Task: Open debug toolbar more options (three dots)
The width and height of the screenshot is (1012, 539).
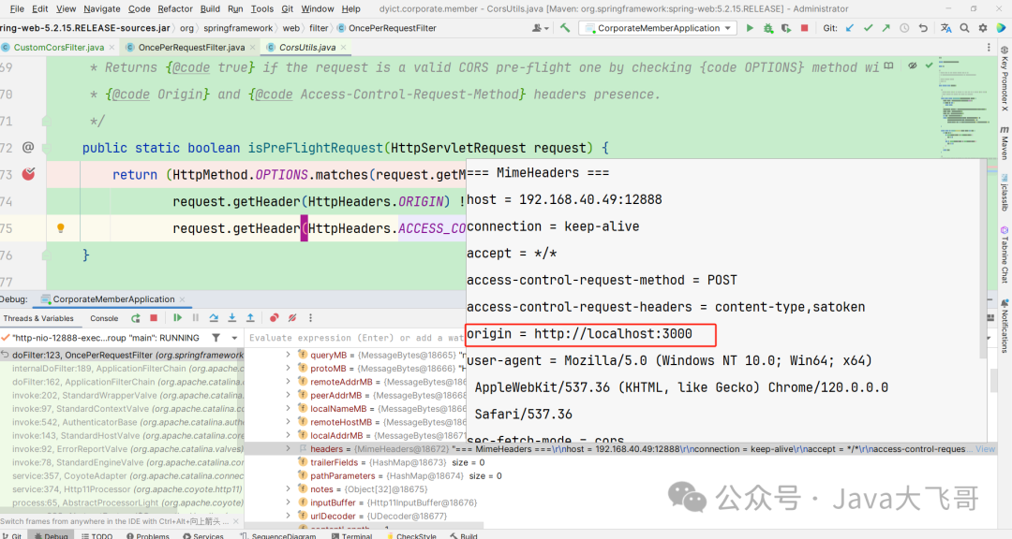Action: coord(310,318)
